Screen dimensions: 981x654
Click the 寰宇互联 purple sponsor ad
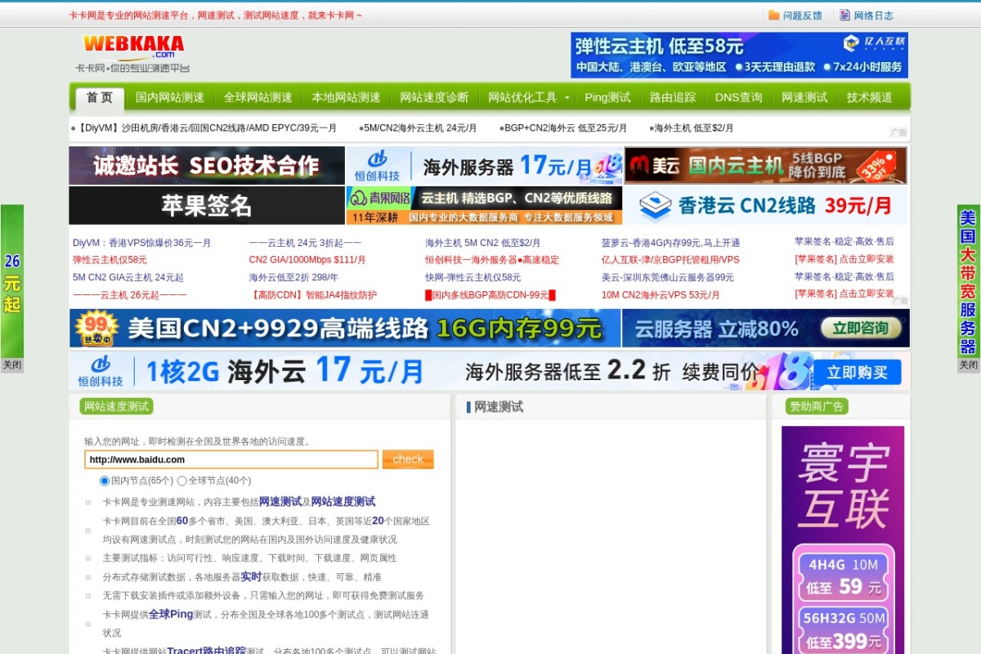[843, 540]
